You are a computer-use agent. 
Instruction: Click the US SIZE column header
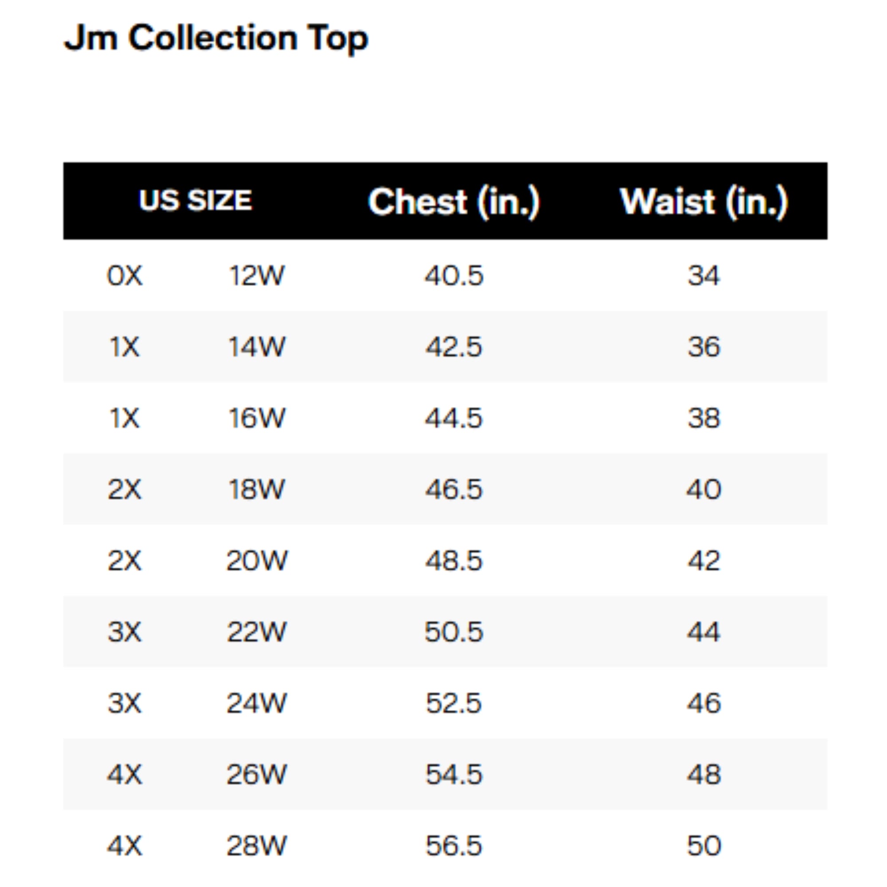click(x=195, y=200)
